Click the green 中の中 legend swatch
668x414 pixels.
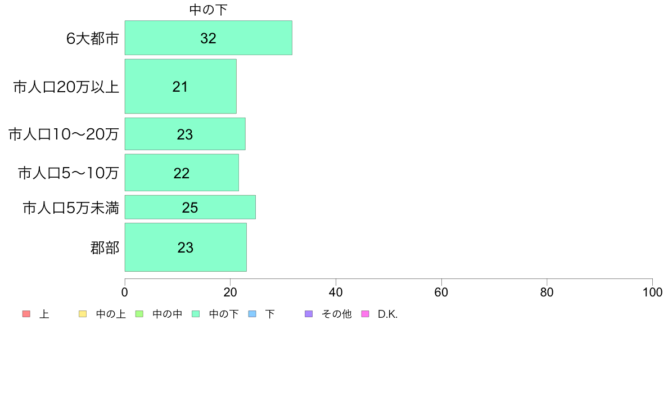139,314
